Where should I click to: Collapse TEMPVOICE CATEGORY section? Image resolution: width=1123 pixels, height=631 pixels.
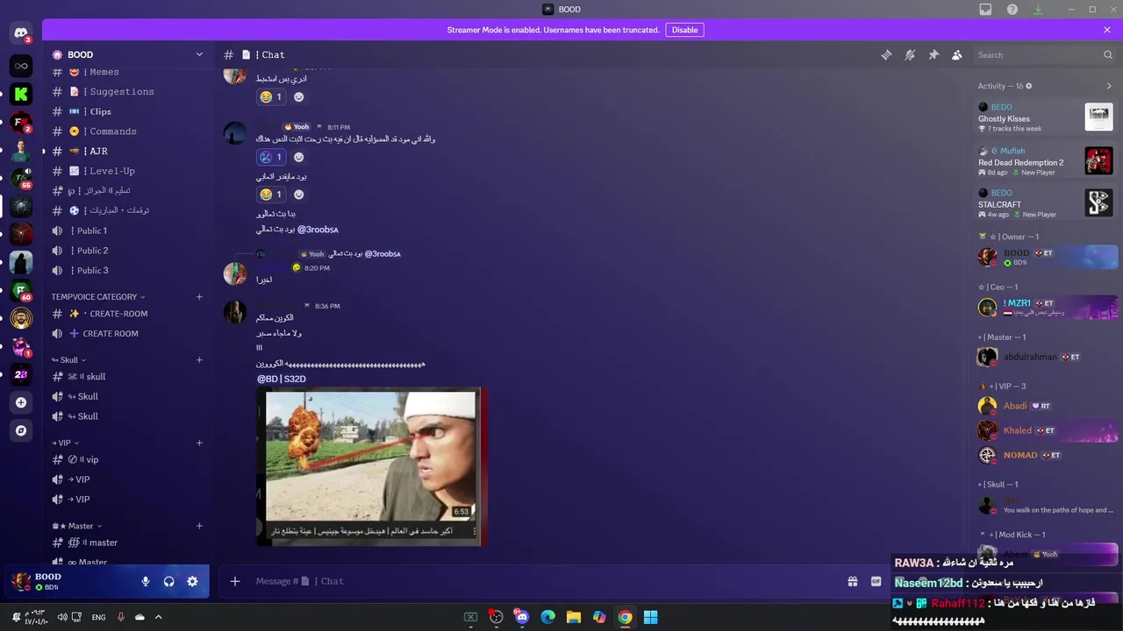(97, 297)
